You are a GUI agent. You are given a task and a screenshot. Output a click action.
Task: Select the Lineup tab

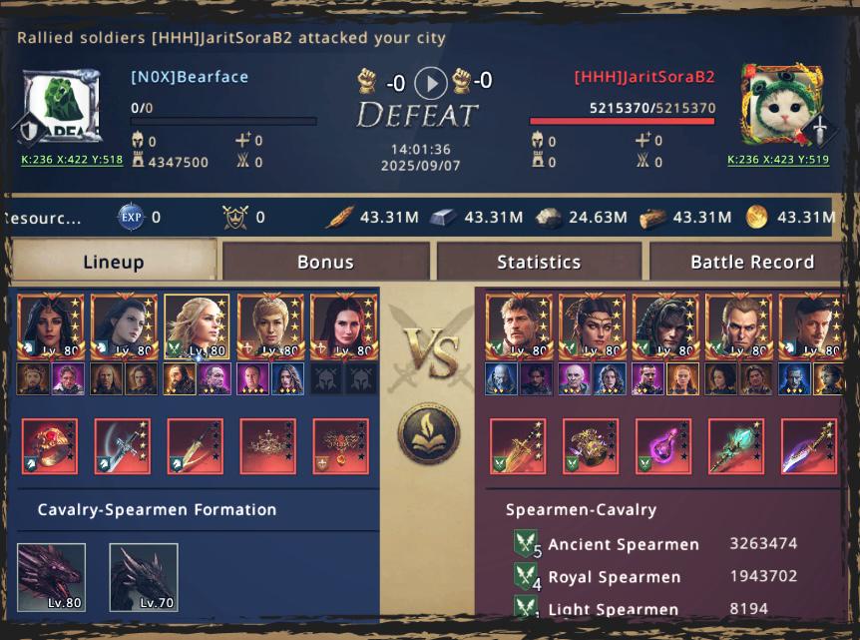[114, 262]
